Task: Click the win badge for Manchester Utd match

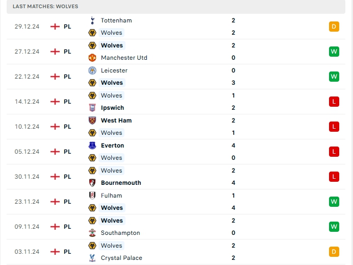Action: point(334,52)
